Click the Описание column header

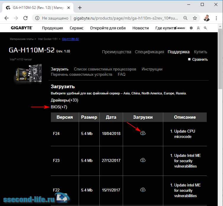click(185, 117)
